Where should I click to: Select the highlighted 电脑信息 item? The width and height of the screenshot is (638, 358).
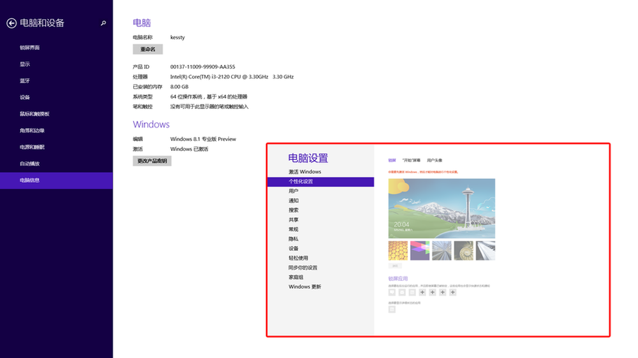[x=56, y=180]
